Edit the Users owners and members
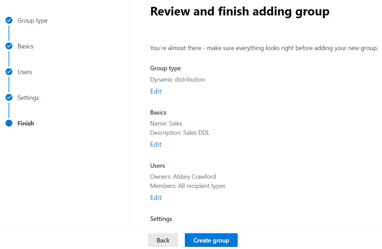Image resolution: width=382 pixels, height=249 pixels. pyautogui.click(x=156, y=197)
